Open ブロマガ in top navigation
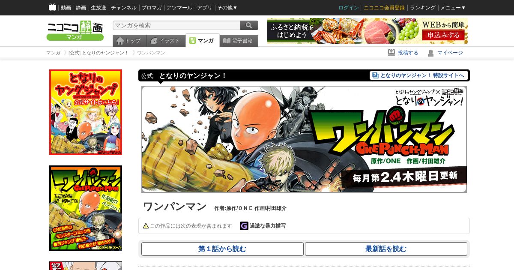 (152, 8)
